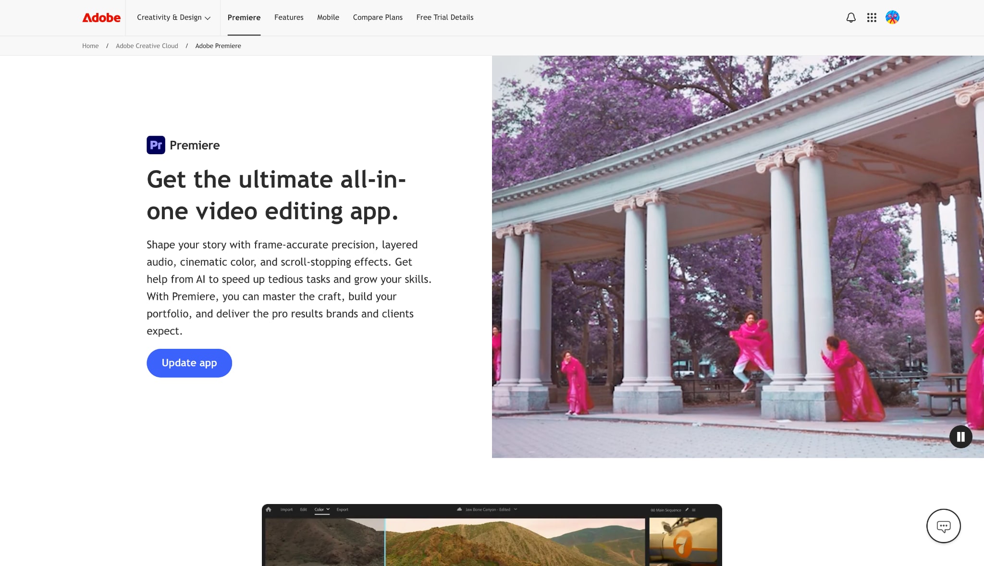Screen dimensions: 984x566
Task: Click the pencil icon near Main Sequence
Action: 687,510
